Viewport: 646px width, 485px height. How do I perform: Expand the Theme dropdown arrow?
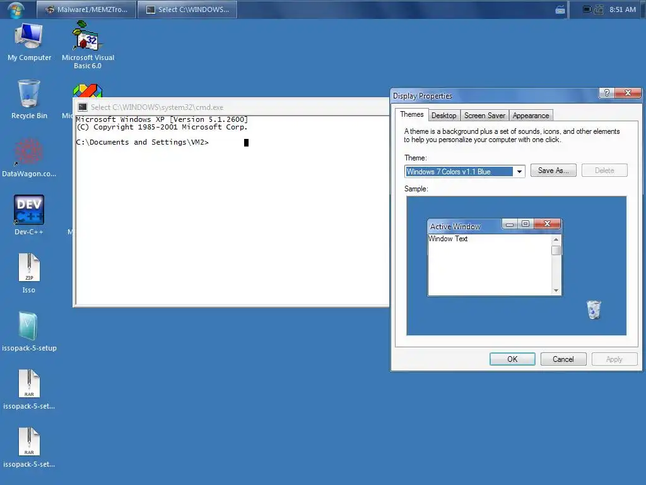pyautogui.click(x=519, y=172)
